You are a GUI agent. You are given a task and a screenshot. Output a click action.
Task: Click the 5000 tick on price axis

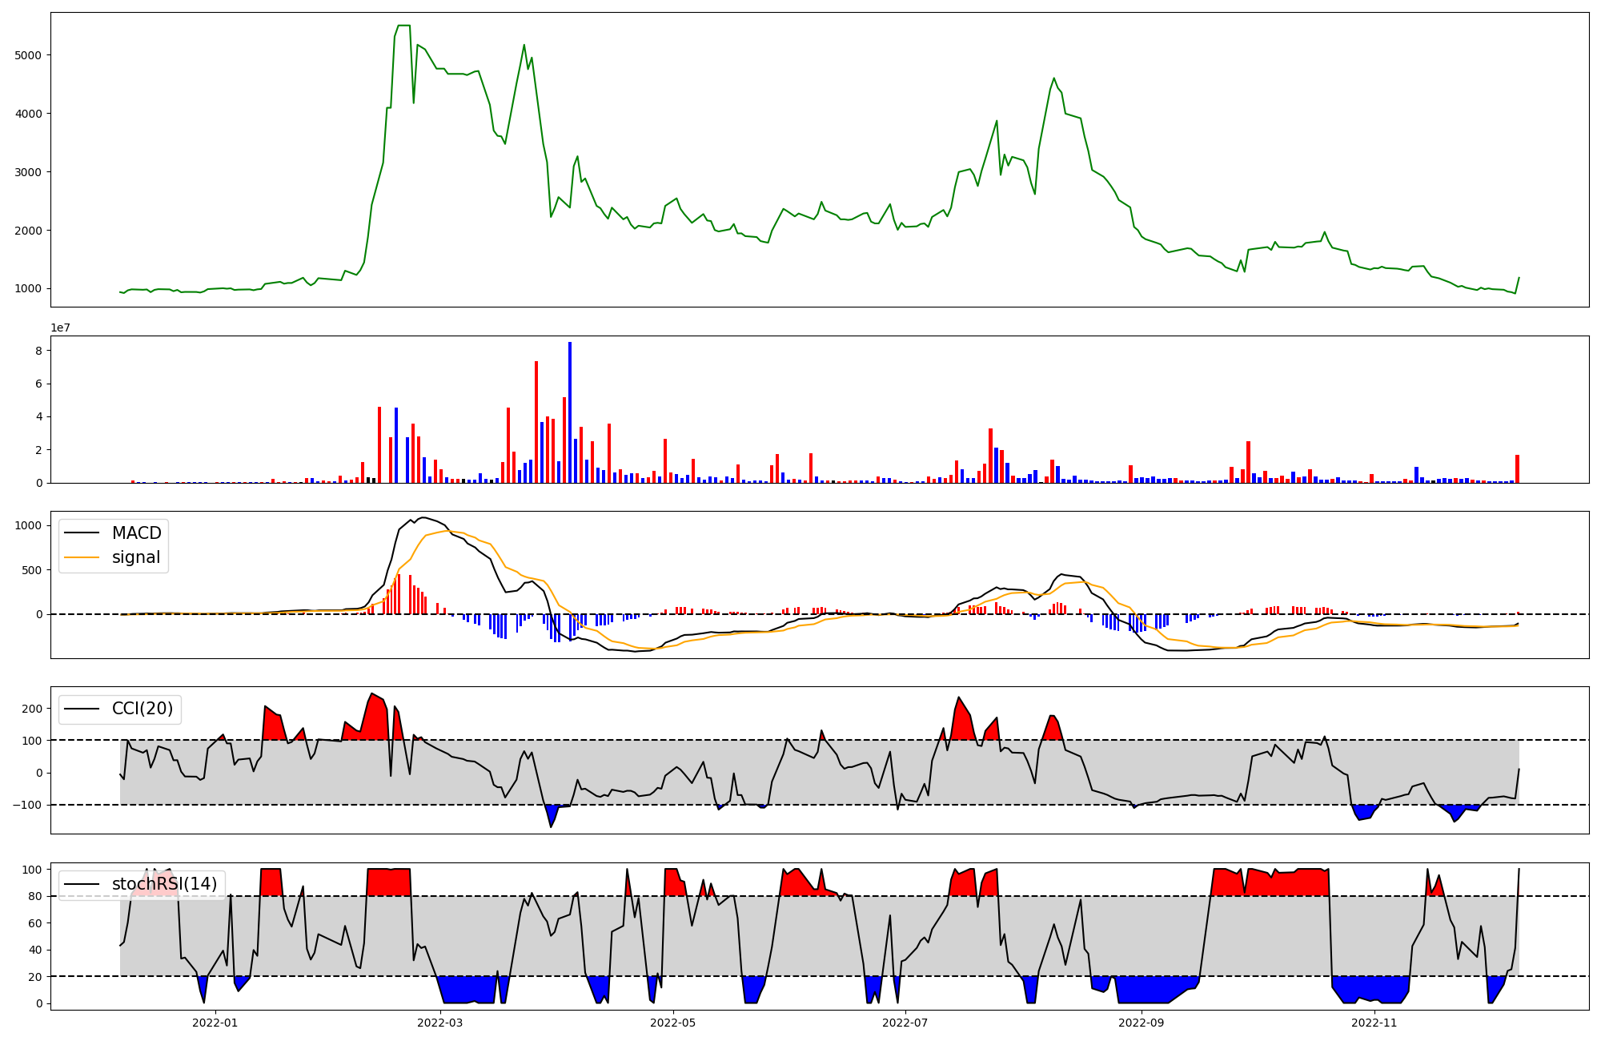tap(30, 55)
